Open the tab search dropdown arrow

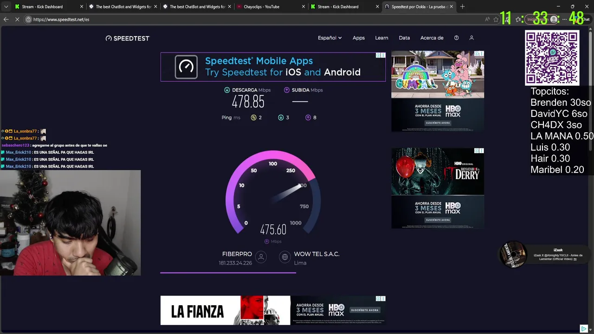(6, 7)
